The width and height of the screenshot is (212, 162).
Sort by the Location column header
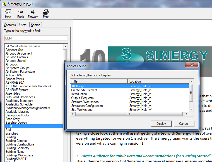coord(158,81)
